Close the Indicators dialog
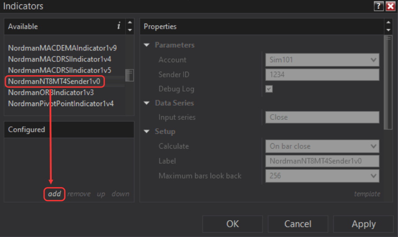This screenshot has width=398, height=237. coord(390,6)
